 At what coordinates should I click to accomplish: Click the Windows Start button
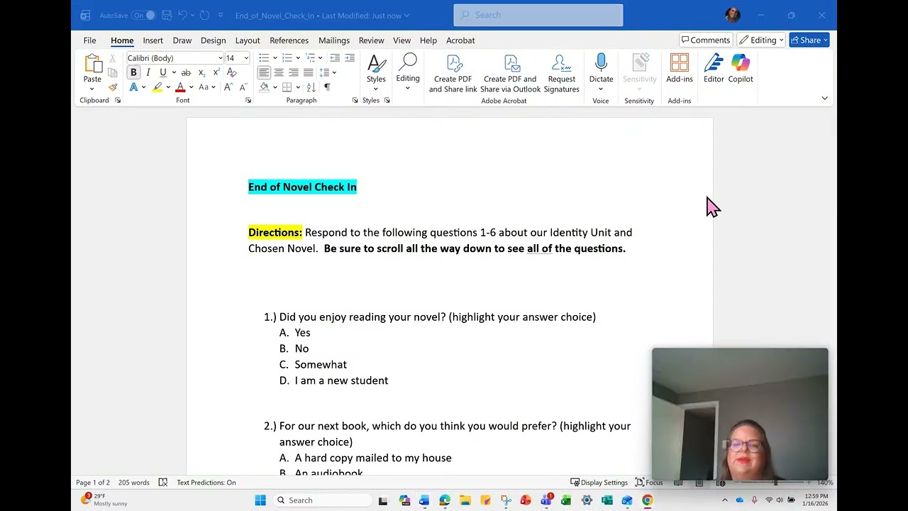260,500
